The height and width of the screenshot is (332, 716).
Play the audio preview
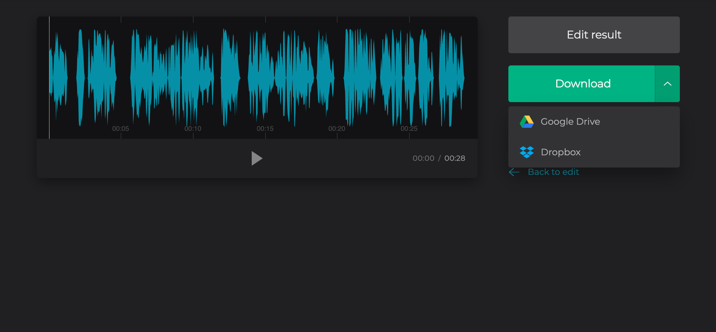257,158
